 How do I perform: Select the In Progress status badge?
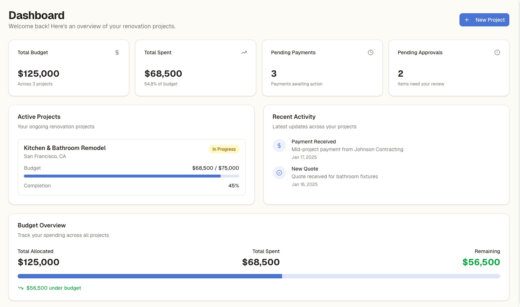pyautogui.click(x=224, y=149)
